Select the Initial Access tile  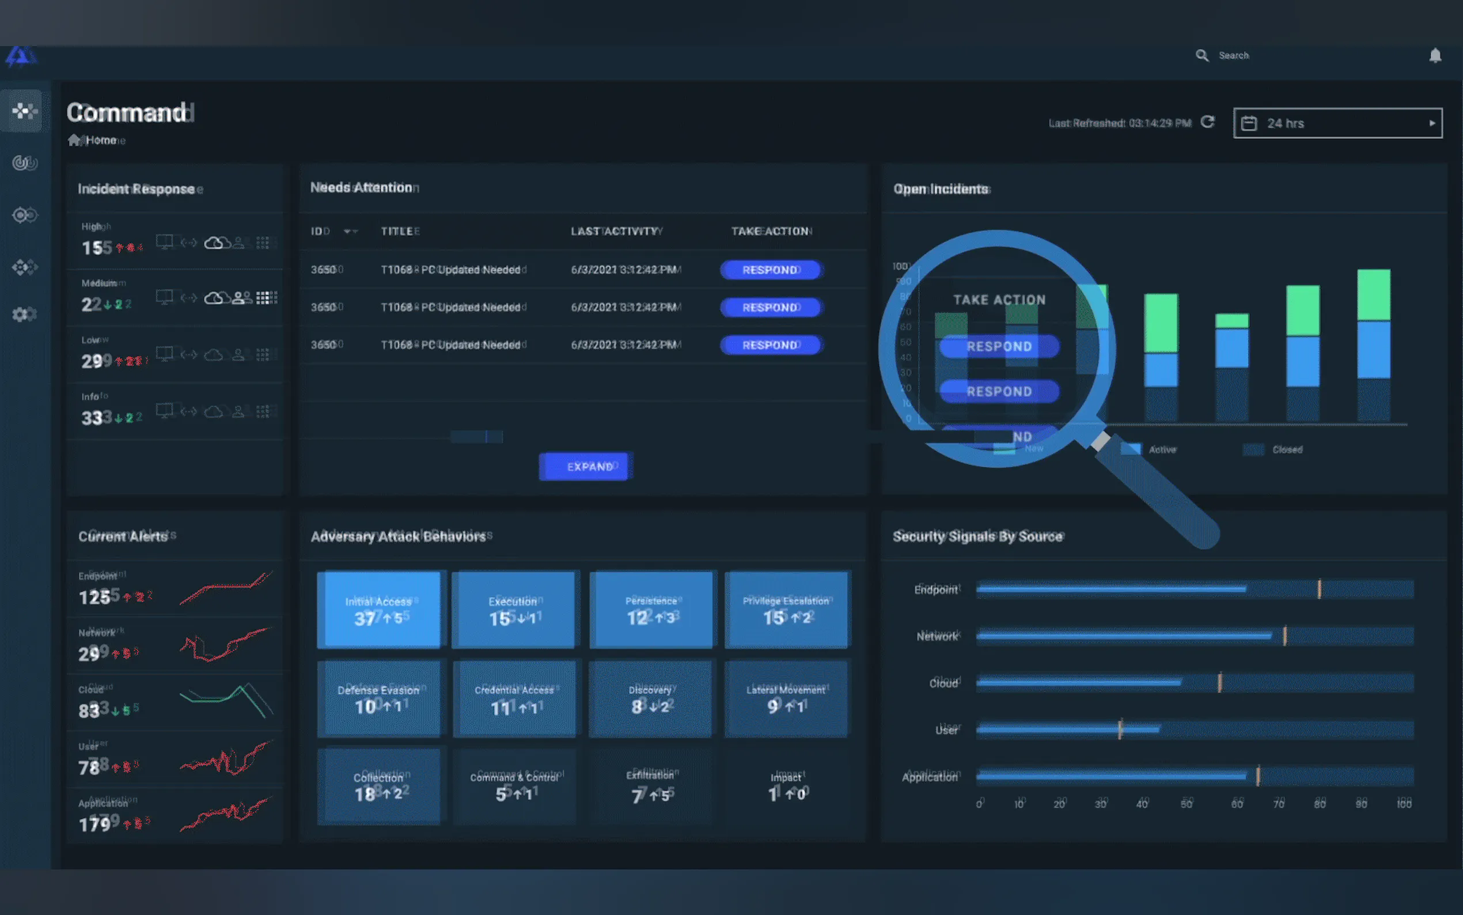click(x=378, y=609)
